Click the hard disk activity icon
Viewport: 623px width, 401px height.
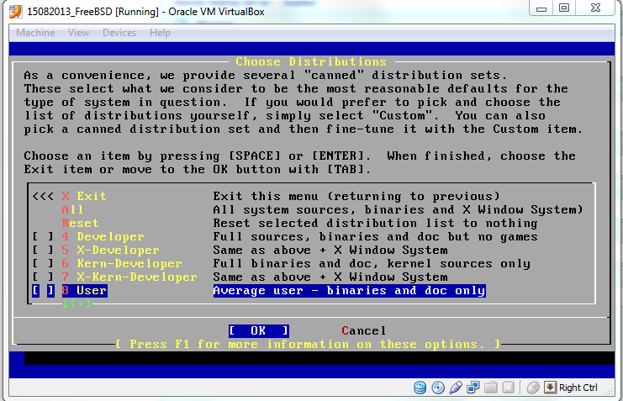coord(420,388)
